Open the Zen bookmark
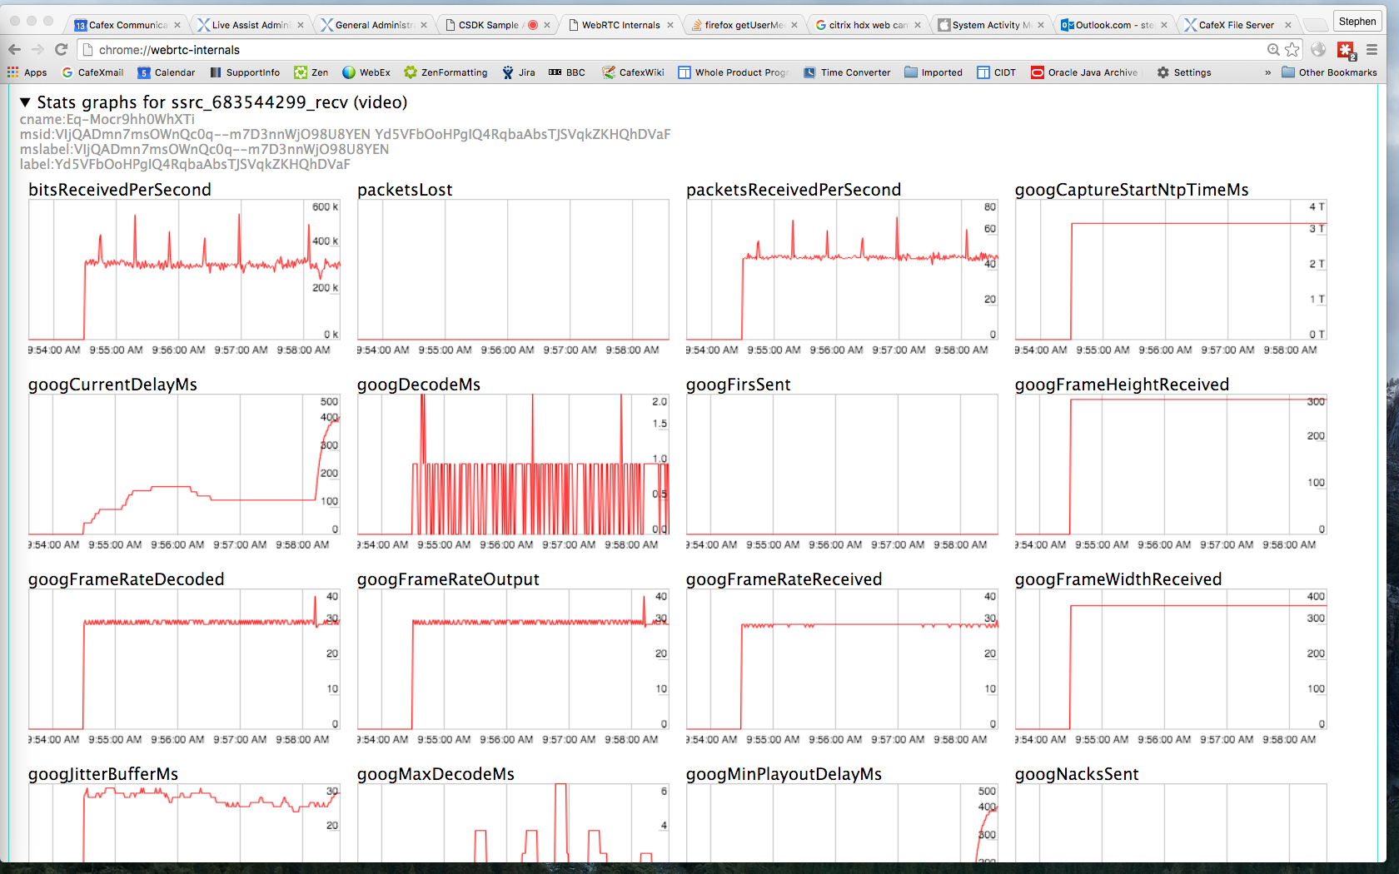 [311, 72]
